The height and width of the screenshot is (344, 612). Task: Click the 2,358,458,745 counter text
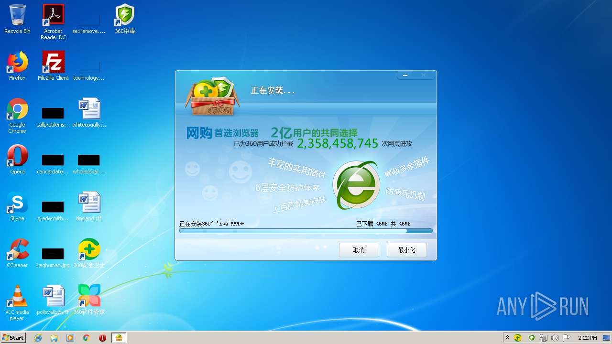[338, 143]
